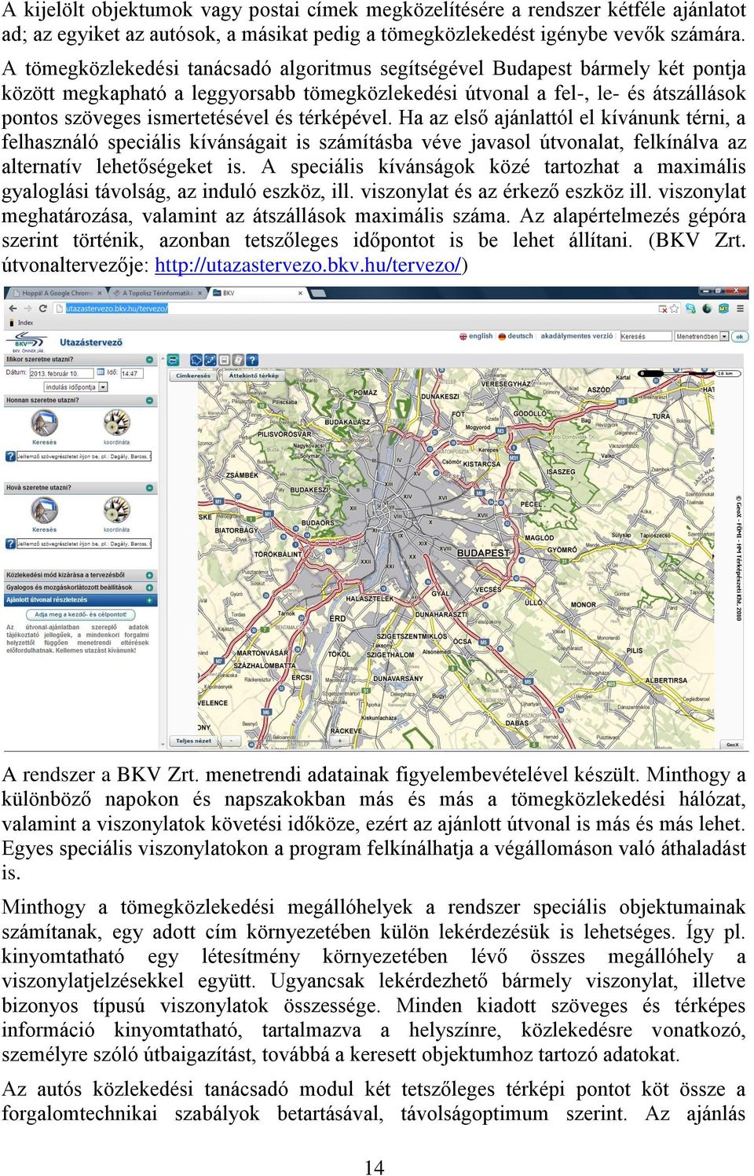Click the Áttekintő térkép button
Image resolution: width=754 pixels, height=1176 pixels.
[253, 376]
